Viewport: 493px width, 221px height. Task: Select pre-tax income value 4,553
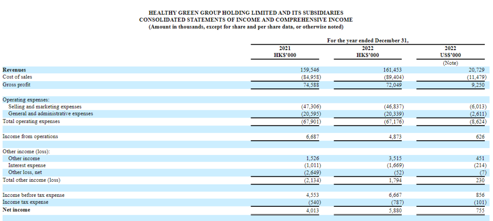tap(313, 195)
